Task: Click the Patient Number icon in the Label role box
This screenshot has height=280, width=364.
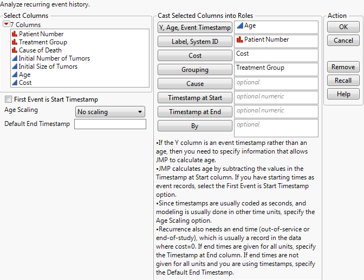Action: [x=240, y=39]
